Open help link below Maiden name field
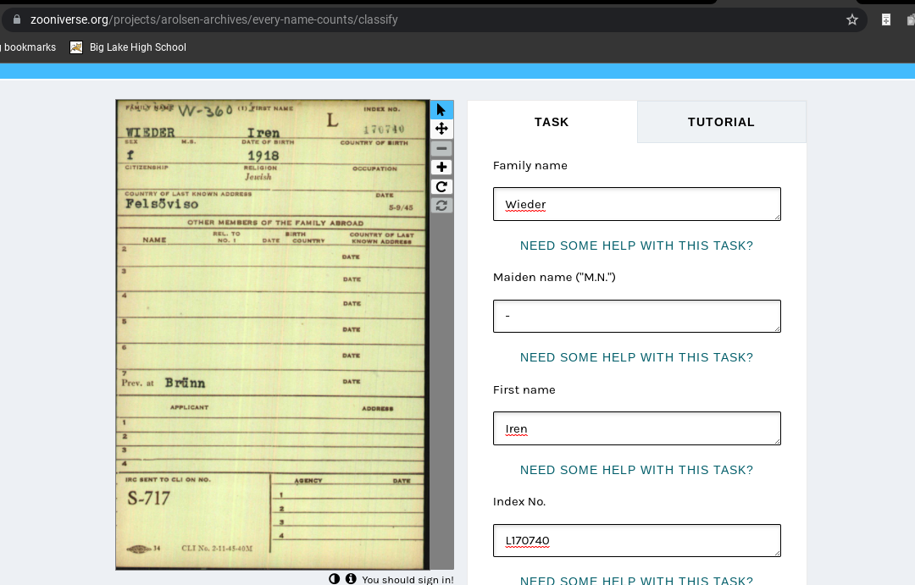This screenshot has height=585, width=915. pos(636,357)
